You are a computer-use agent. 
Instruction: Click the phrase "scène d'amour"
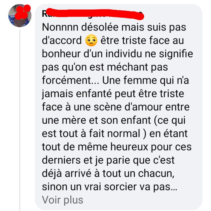point(128,107)
